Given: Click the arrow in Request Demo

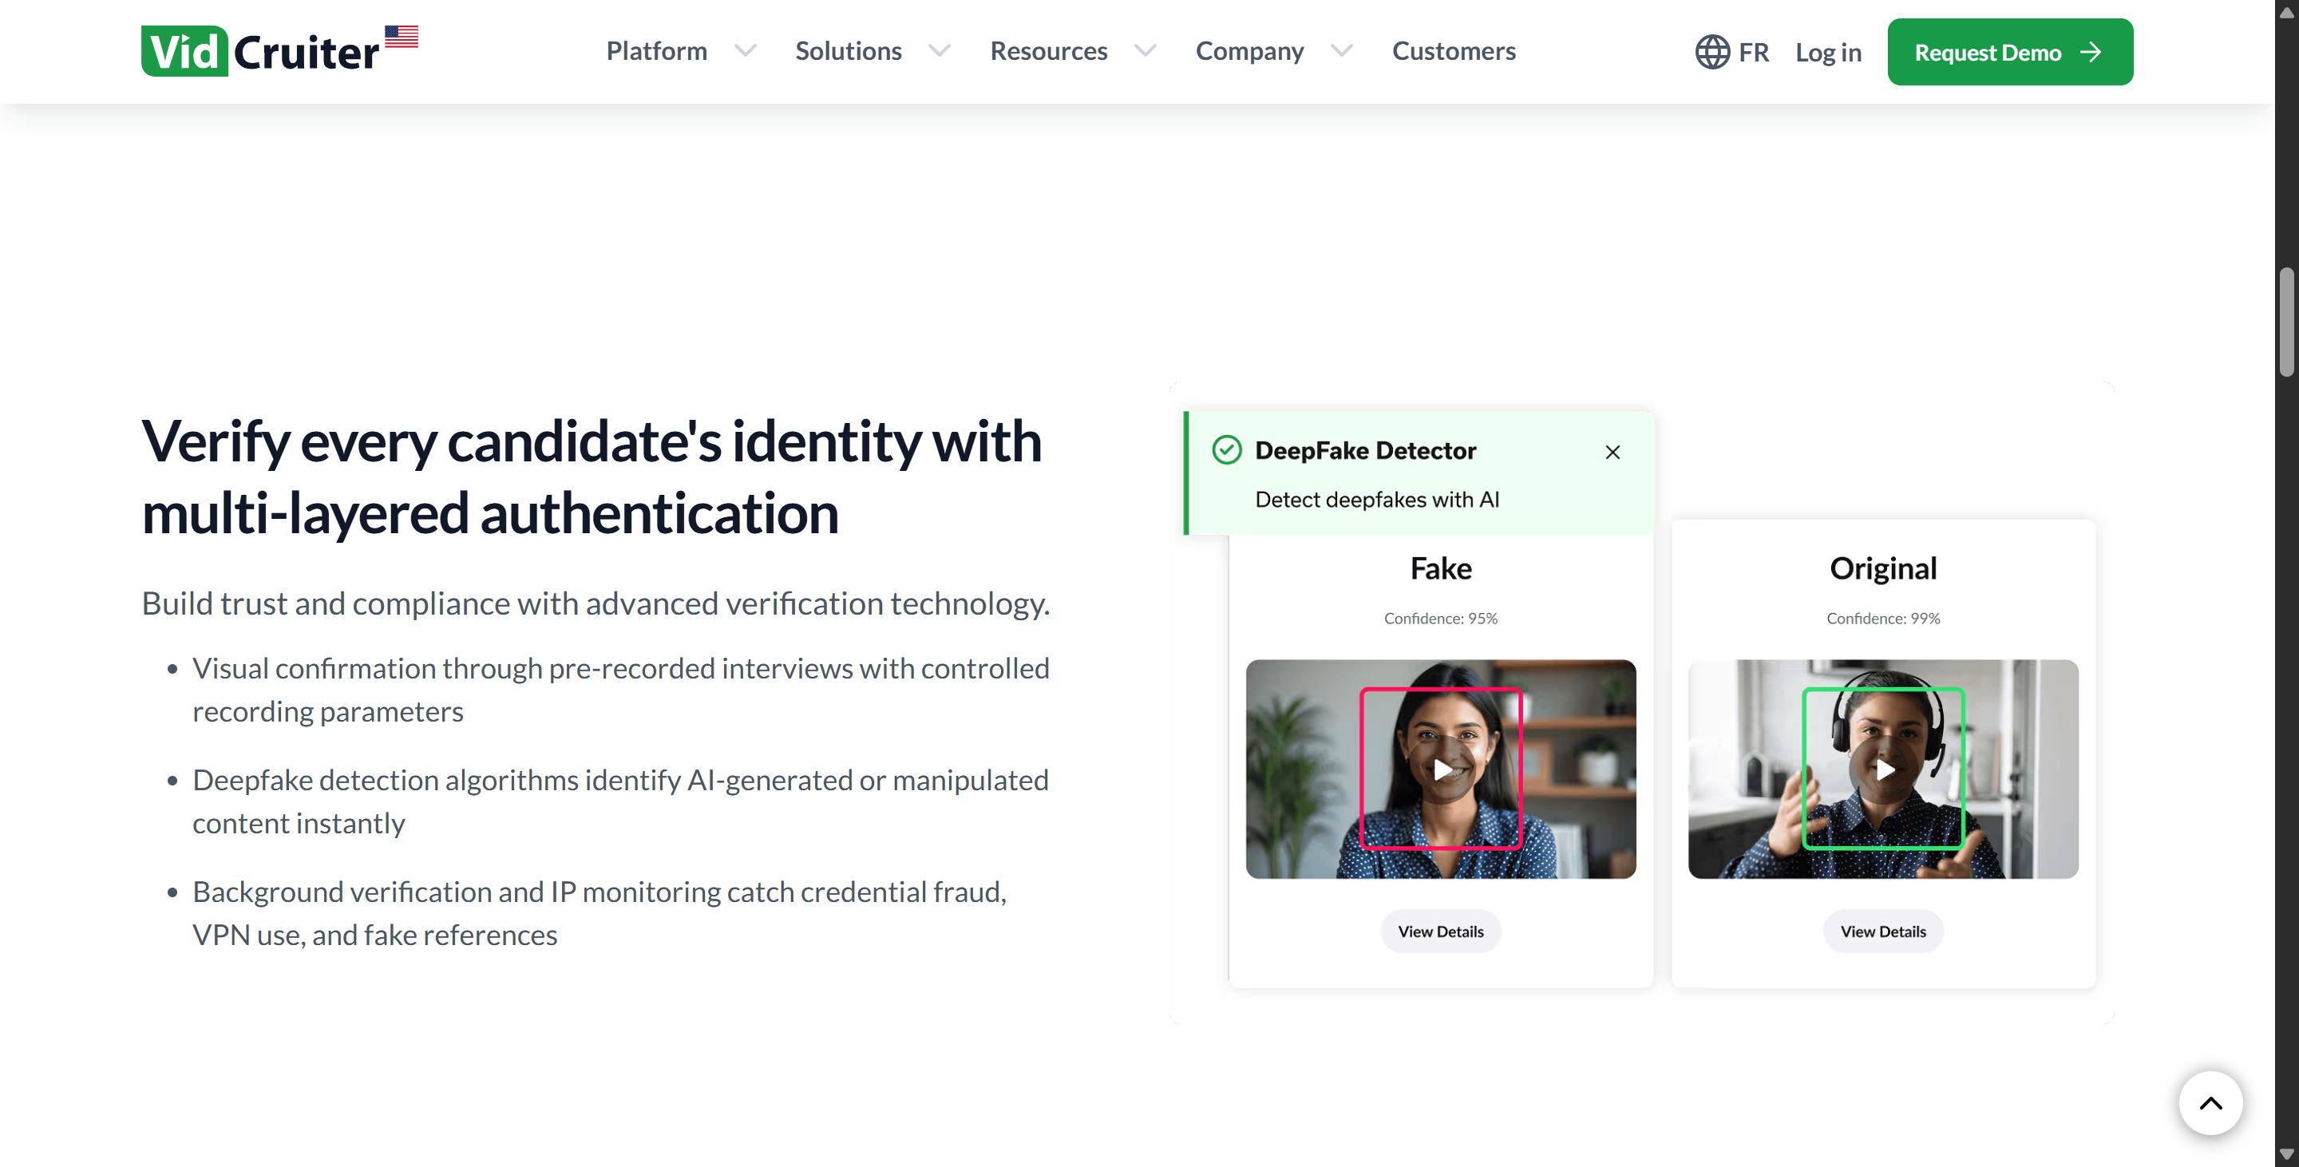Looking at the screenshot, I should 2090,52.
